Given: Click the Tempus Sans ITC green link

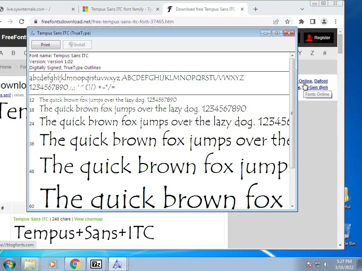Looking at the screenshot, I should pyautogui.click(x=31, y=219).
